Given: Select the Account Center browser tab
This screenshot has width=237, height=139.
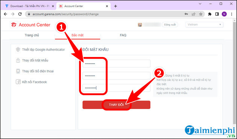Looking at the screenshot, I should [83, 6].
